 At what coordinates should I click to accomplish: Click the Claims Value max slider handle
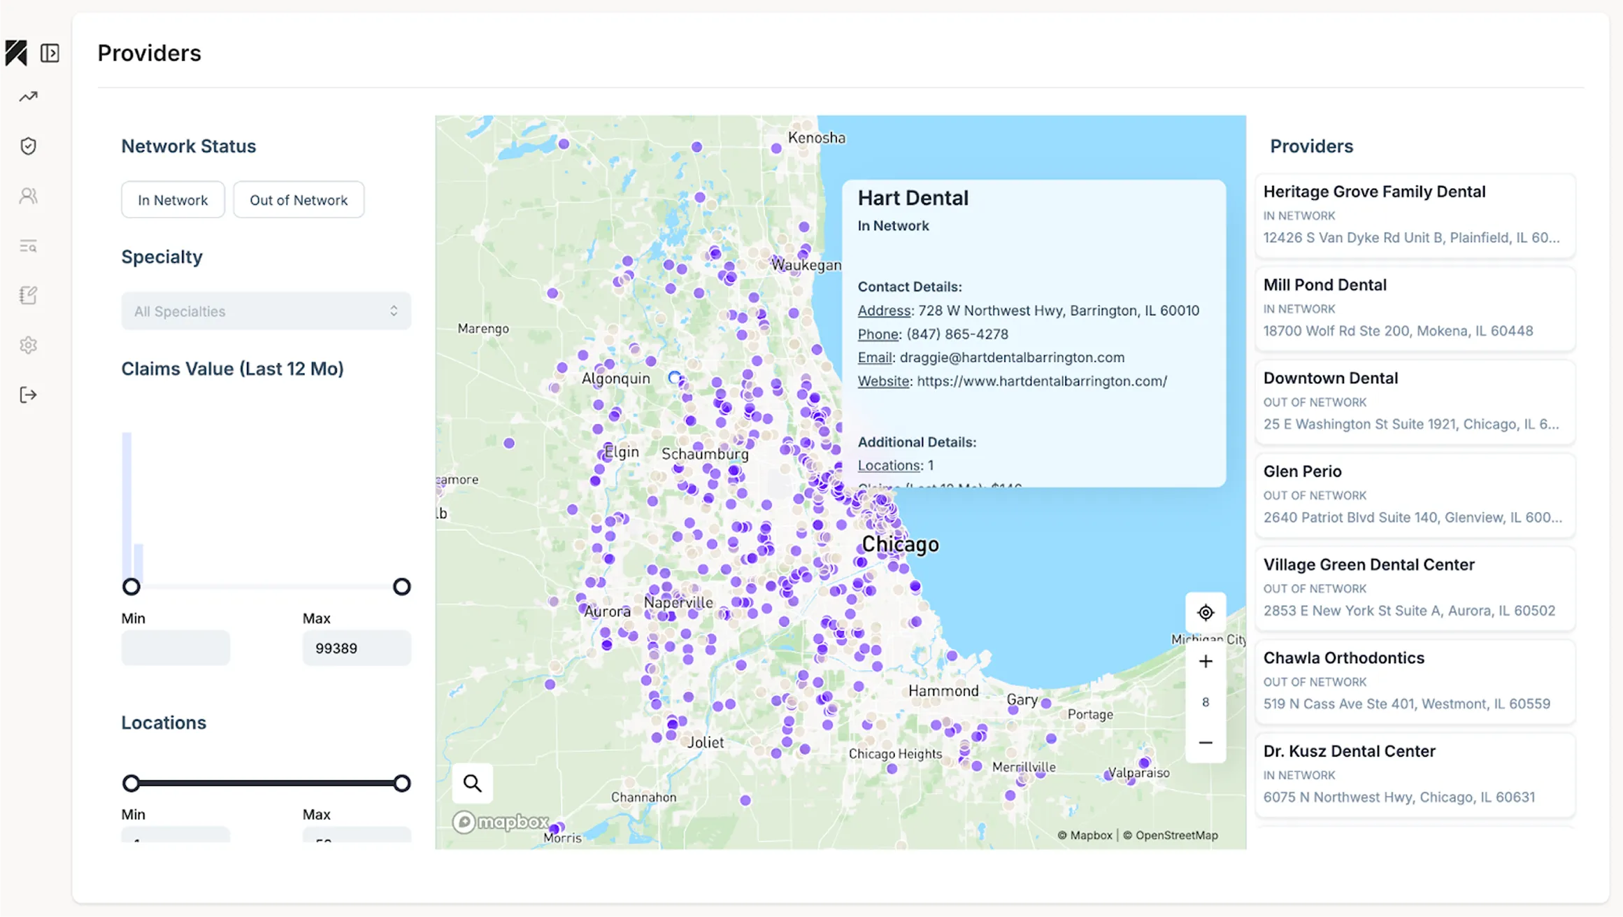[x=401, y=587]
